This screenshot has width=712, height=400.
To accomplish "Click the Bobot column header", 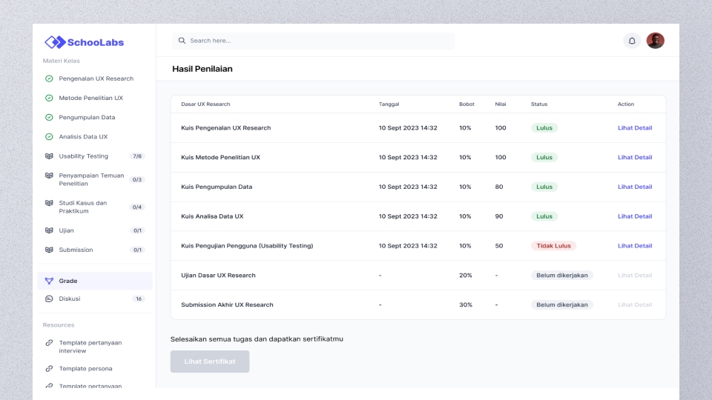I will (x=467, y=104).
